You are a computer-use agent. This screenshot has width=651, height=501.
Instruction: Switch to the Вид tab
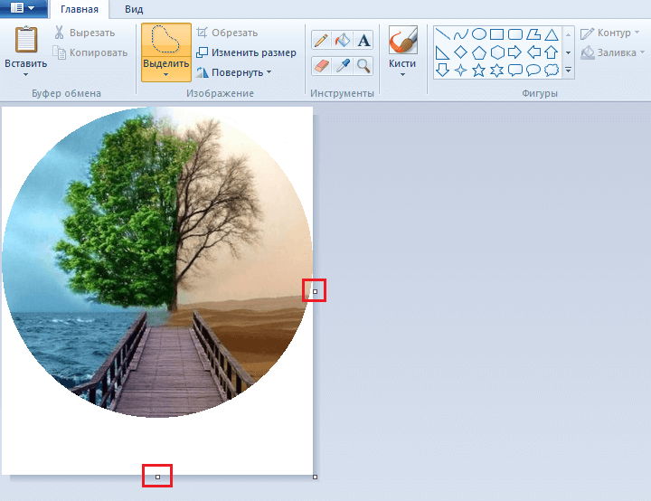point(134,9)
